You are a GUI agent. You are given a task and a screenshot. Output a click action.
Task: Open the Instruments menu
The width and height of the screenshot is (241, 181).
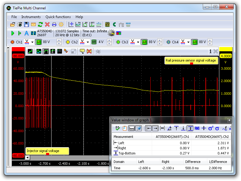(x=31, y=17)
